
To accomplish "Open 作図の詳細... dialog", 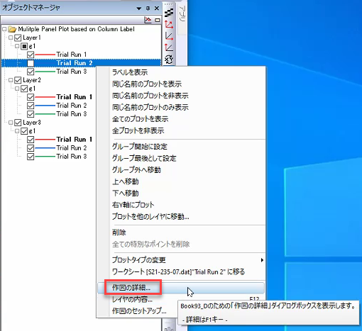I will pos(181,288).
